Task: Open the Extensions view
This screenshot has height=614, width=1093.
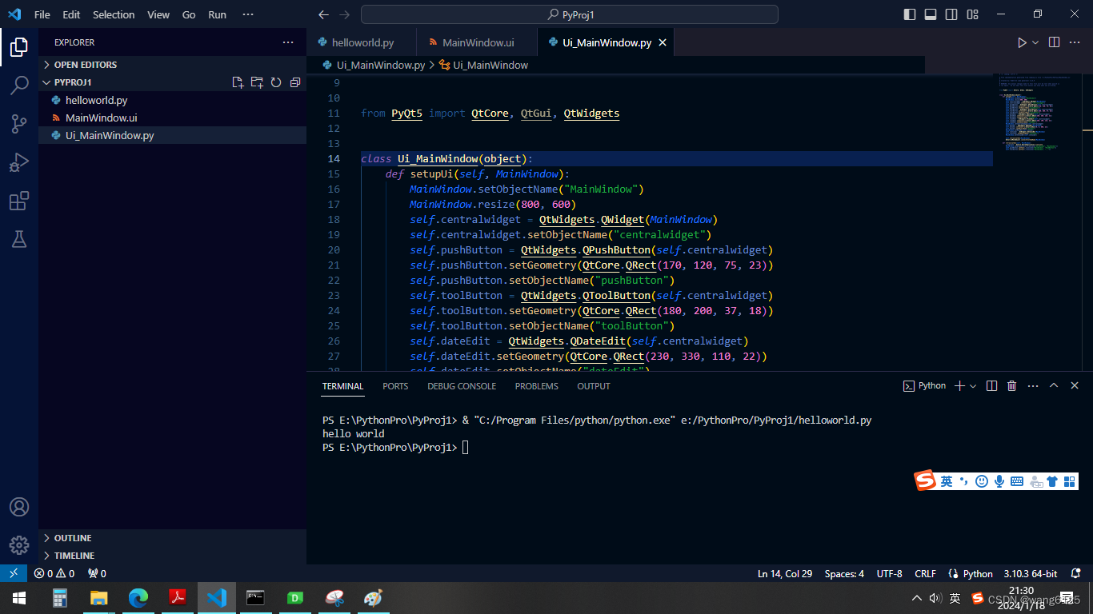Action: [x=19, y=201]
